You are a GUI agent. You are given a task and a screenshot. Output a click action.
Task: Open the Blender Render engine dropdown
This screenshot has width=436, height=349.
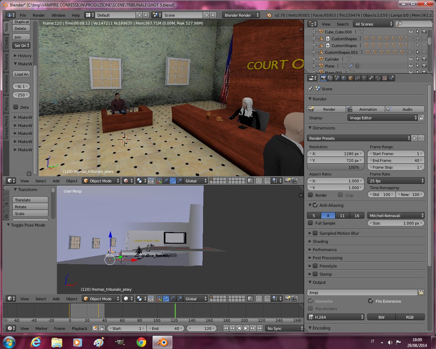[x=241, y=15]
